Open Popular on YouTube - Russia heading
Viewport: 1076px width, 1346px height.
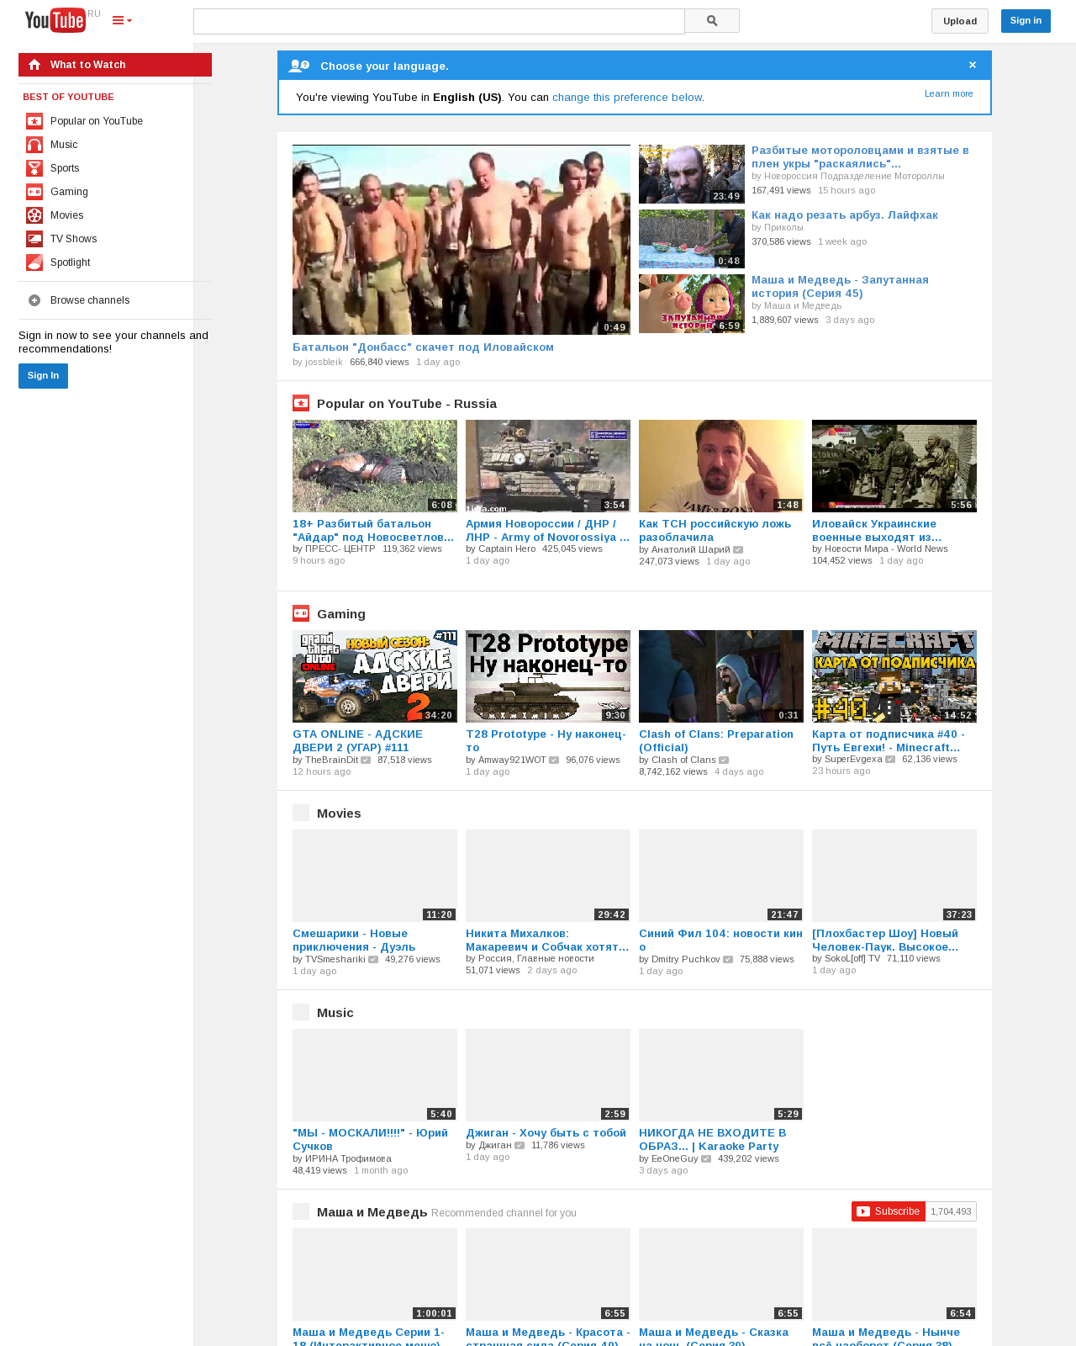407,404
